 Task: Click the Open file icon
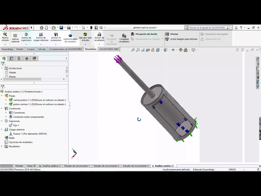coord(53,27)
